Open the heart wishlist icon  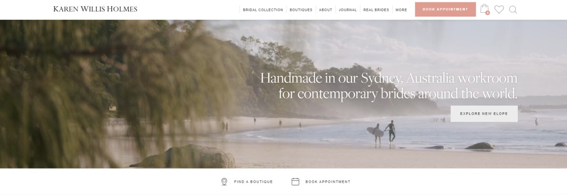click(499, 9)
